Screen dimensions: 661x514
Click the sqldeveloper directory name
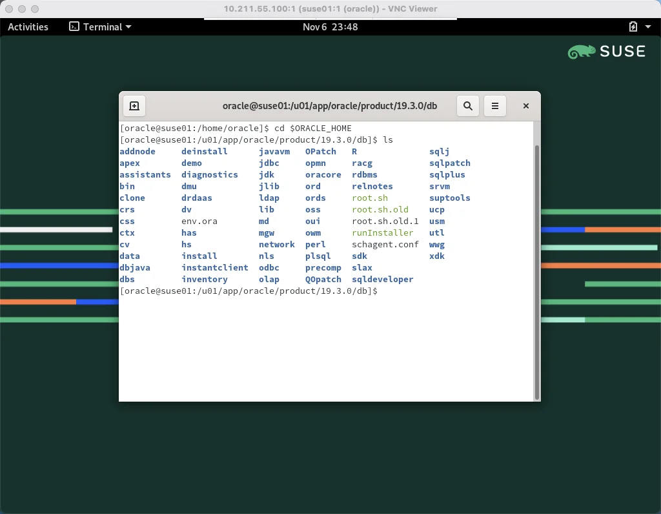pyautogui.click(x=382, y=279)
